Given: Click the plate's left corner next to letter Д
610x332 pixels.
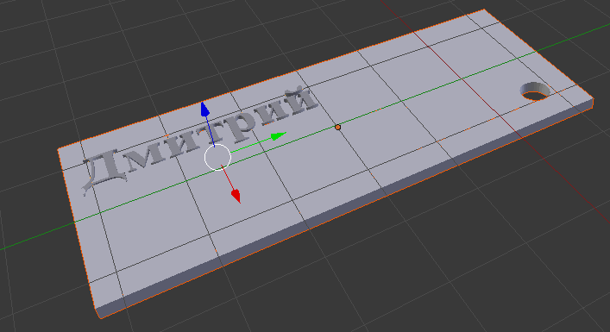Looking at the screenshot, I should point(59,149).
